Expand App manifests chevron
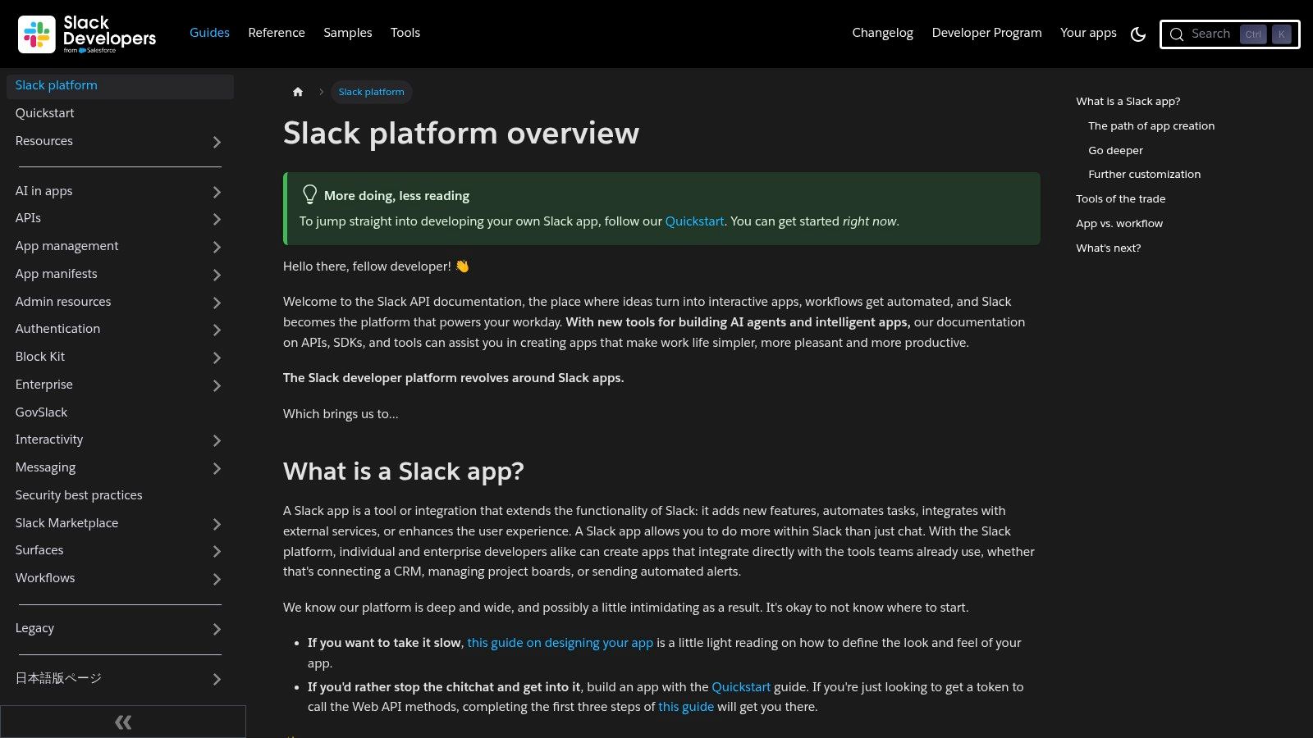The height and width of the screenshot is (738, 1313). [x=217, y=275]
